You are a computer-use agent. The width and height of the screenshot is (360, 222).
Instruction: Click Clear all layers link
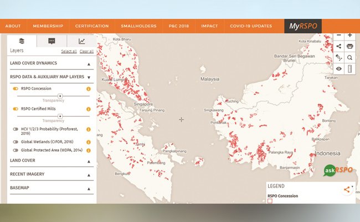point(86,51)
